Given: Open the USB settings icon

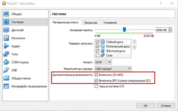Looking at the screenshot, I should tap(6, 70).
